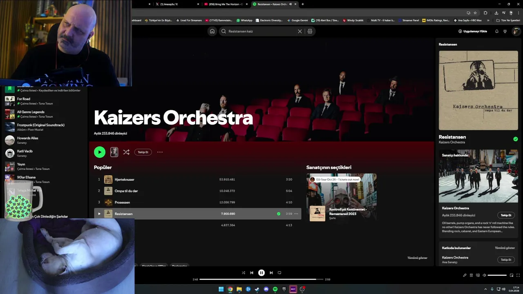The image size is (523, 294).
Task: Open Google Gemini bookmark
Action: (x=297, y=20)
